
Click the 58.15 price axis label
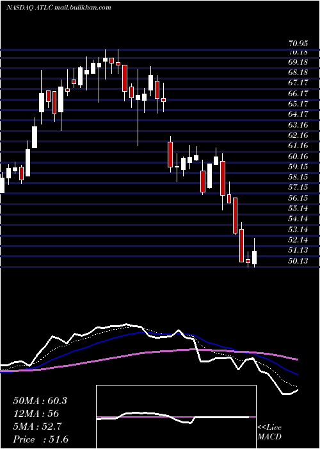tap(298, 177)
